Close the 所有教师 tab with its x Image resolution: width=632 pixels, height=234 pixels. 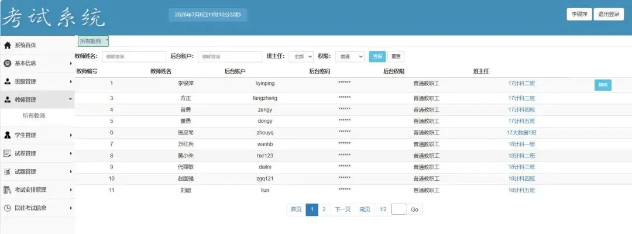[107, 40]
